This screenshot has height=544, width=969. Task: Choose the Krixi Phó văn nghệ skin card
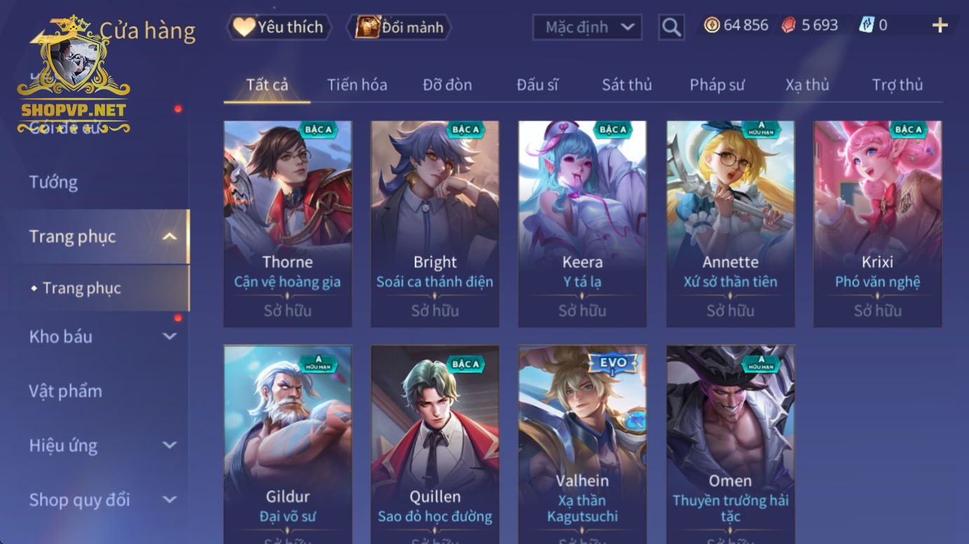coord(877,224)
